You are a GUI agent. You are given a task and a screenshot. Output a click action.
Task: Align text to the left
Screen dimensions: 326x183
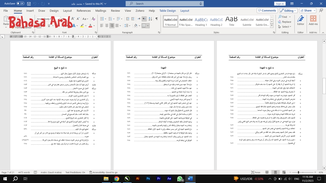[x=102, y=25]
